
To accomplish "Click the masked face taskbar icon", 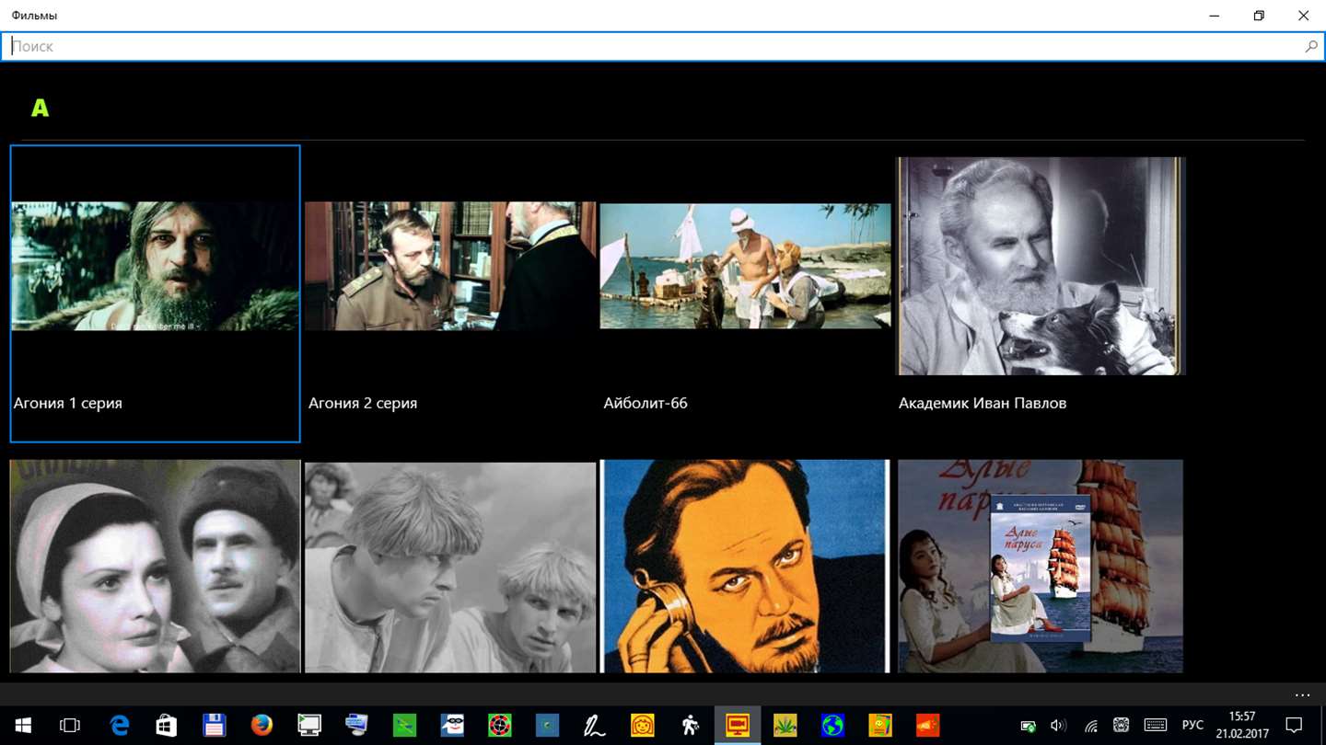I will click(x=452, y=726).
